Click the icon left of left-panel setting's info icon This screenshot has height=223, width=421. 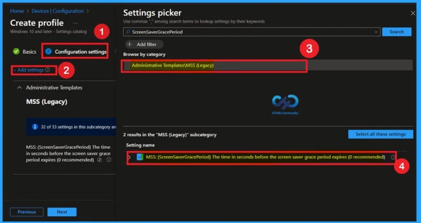point(99,160)
